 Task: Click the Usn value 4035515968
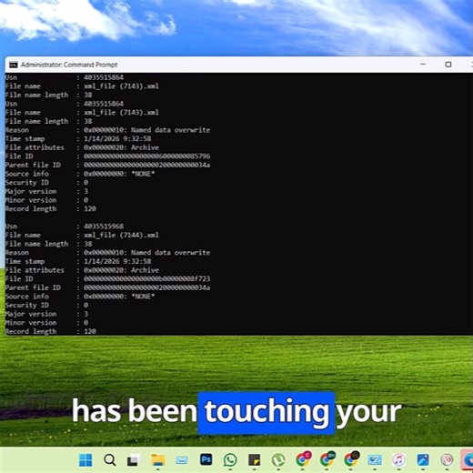point(104,226)
